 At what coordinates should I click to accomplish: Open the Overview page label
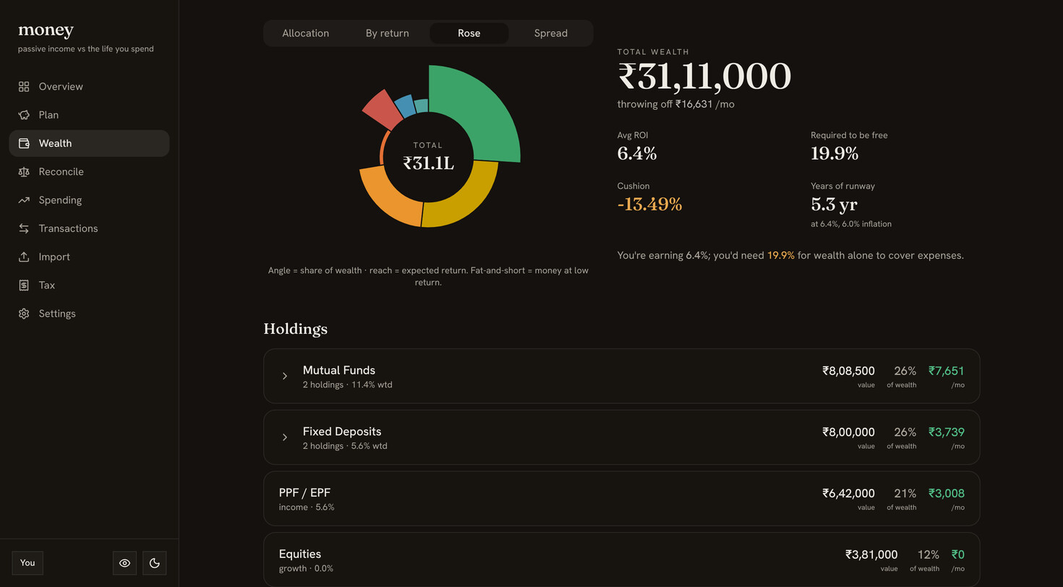point(61,87)
